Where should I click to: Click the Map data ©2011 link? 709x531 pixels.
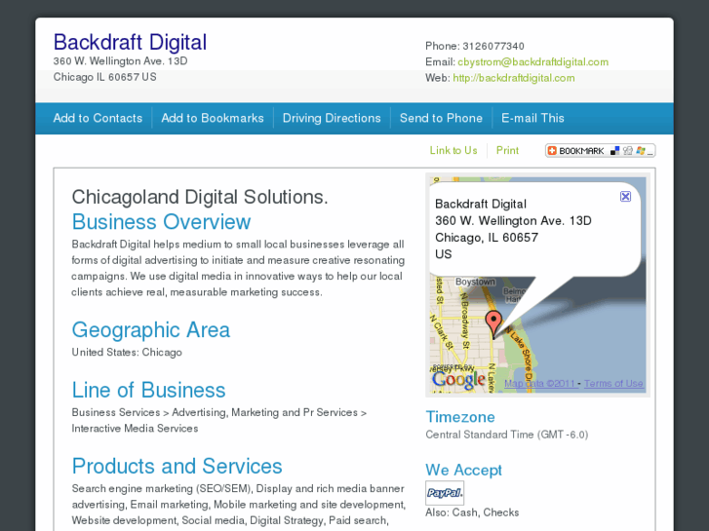click(540, 383)
